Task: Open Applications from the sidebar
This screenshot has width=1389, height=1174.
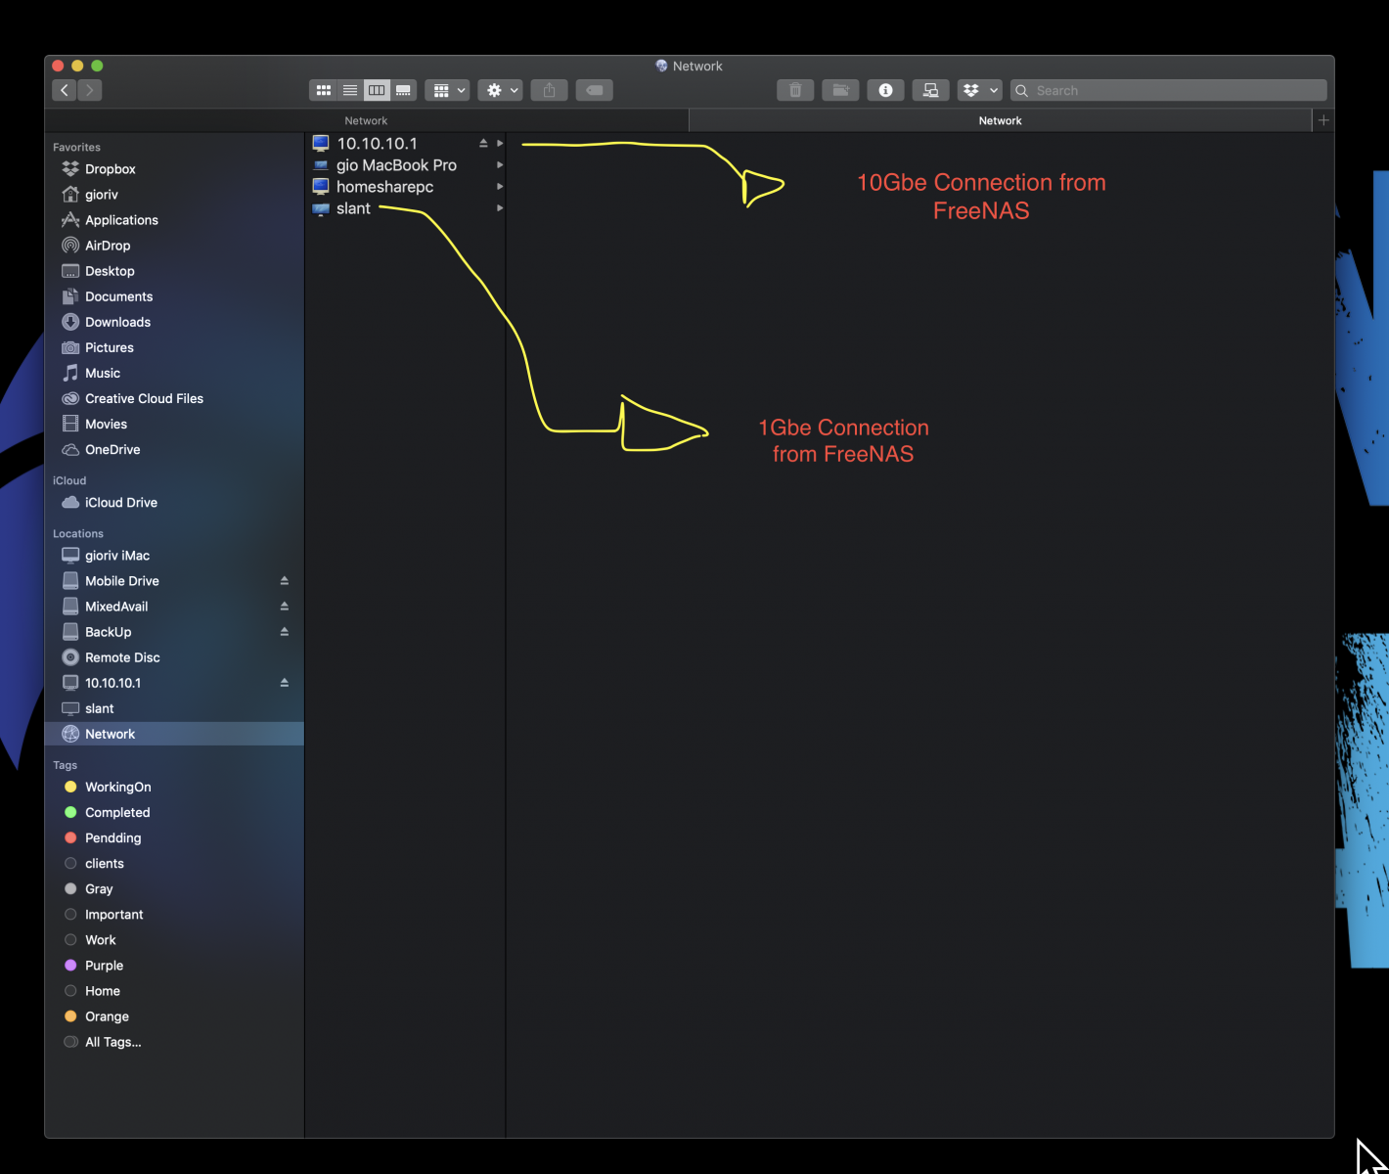Action: [x=174, y=220]
